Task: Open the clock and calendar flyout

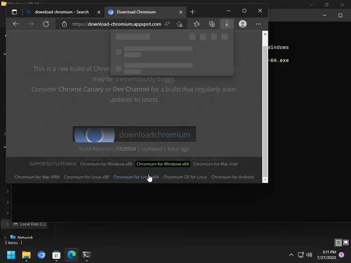Action: [x=327, y=255]
